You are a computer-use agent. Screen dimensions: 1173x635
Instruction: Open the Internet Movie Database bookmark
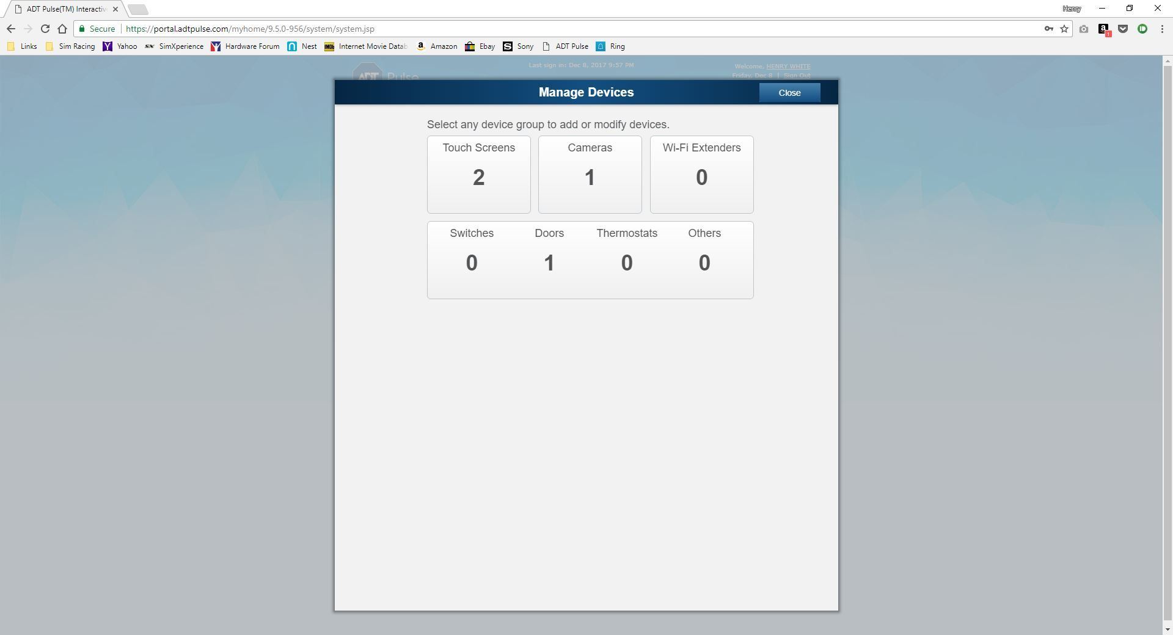coord(365,46)
